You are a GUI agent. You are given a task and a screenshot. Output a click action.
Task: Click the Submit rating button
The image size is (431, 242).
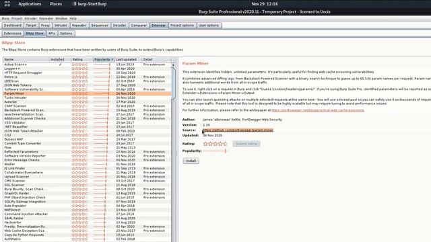point(246,143)
